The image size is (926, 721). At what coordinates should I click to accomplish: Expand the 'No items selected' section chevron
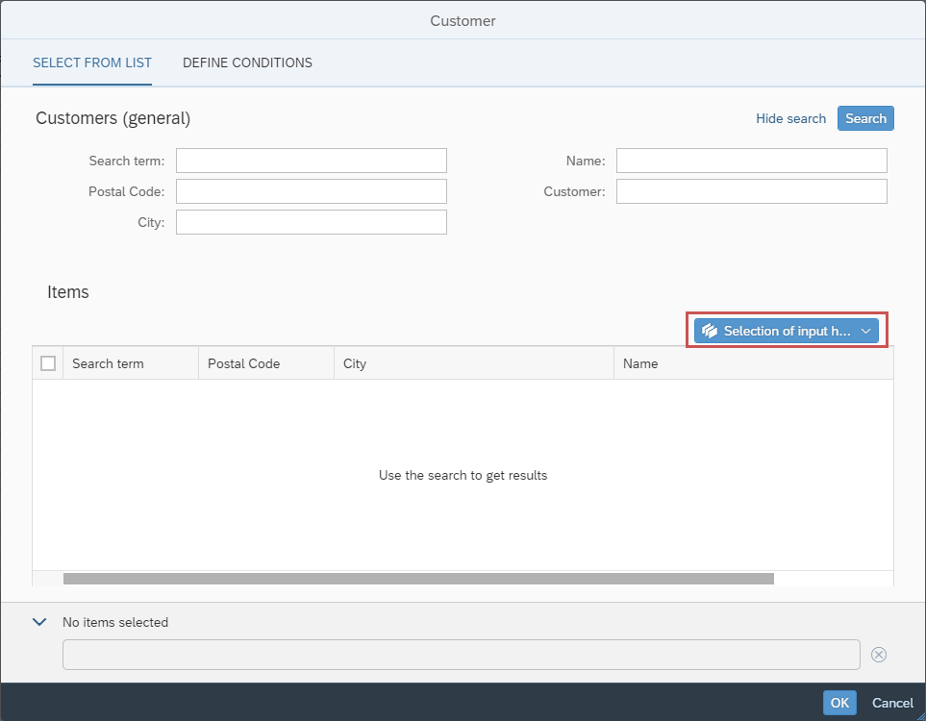point(39,622)
